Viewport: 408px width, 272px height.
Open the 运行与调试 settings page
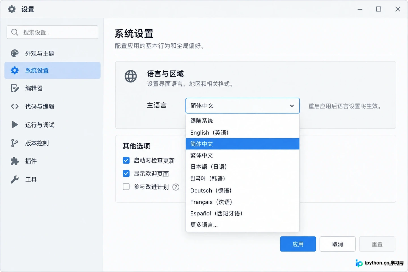[52, 125]
